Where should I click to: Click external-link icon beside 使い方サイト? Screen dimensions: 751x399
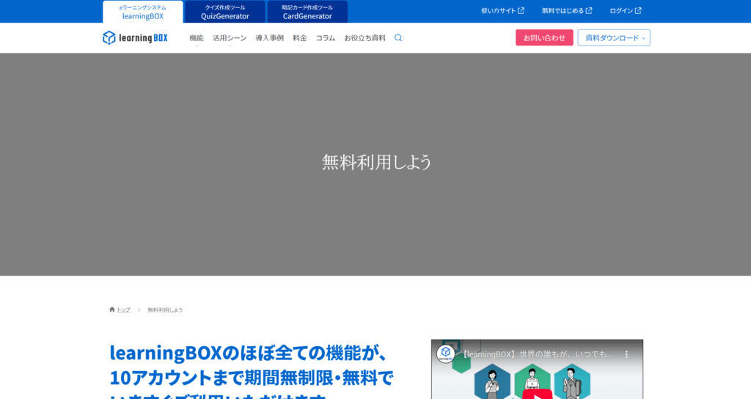521,10
